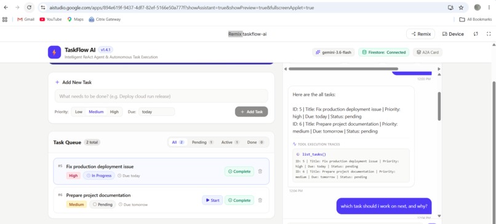Screen dimensions: 496x224
Task: Open the YouTube bookmark
Action: click(x=50, y=19)
